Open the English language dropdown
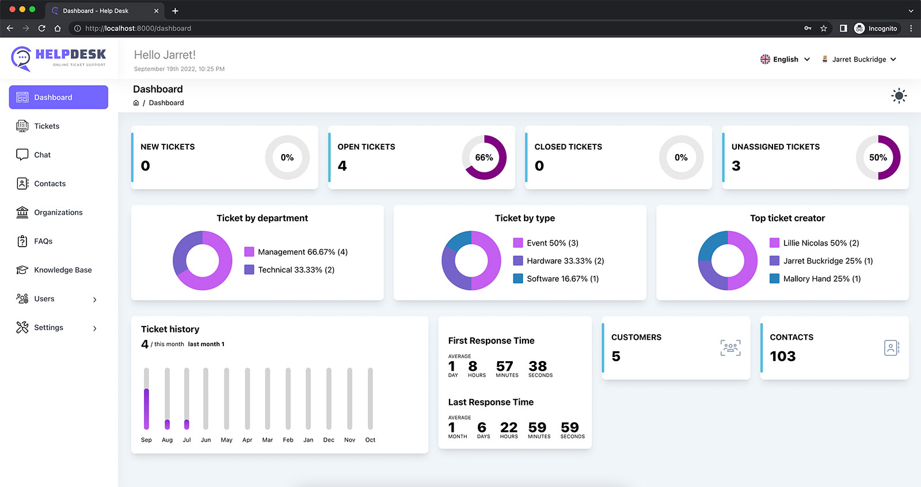 point(785,59)
